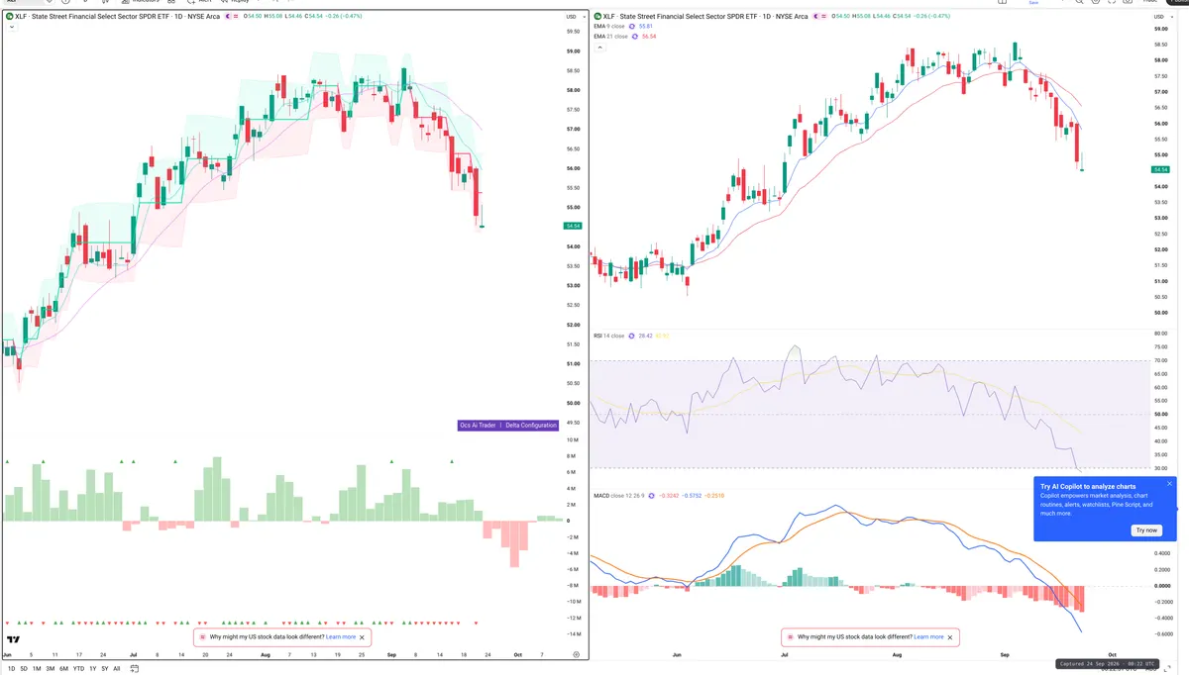1189x675 pixels.
Task: Follow the Learn more link on left chart
Action: 341,637
